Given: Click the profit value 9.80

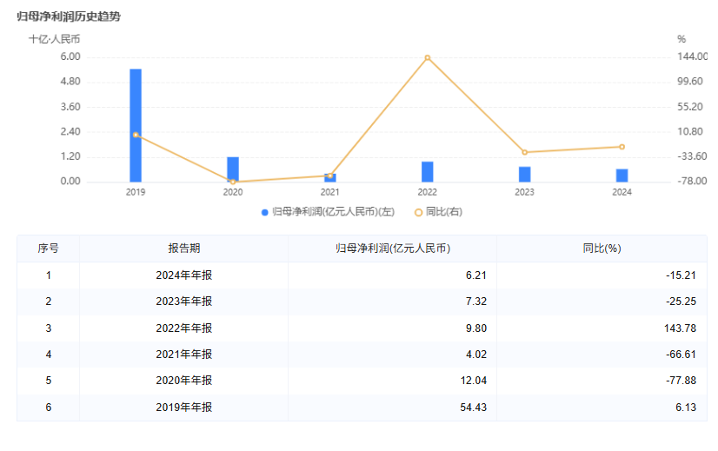Looking at the screenshot, I should (476, 328).
